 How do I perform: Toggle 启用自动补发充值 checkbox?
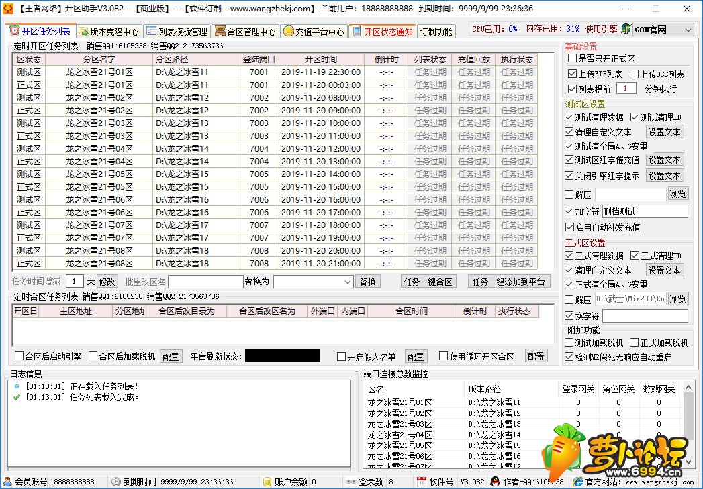pos(569,227)
